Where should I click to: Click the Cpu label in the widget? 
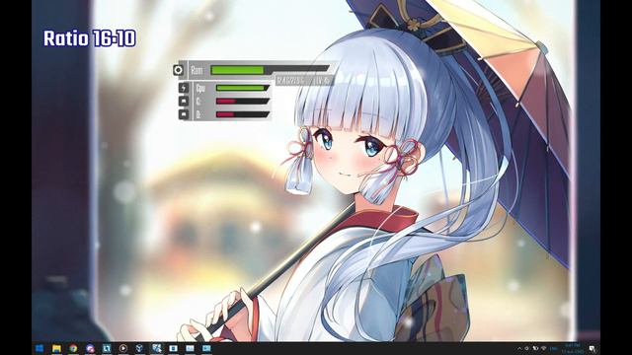click(200, 88)
